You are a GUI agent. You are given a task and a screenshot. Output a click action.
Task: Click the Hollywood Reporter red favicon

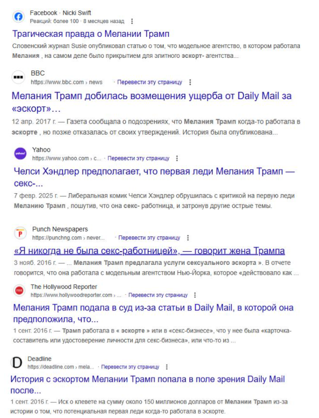[19, 290]
